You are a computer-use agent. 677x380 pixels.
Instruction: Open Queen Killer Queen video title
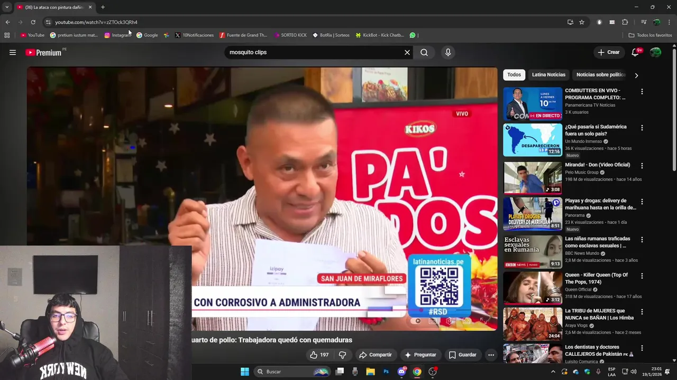pos(597,278)
